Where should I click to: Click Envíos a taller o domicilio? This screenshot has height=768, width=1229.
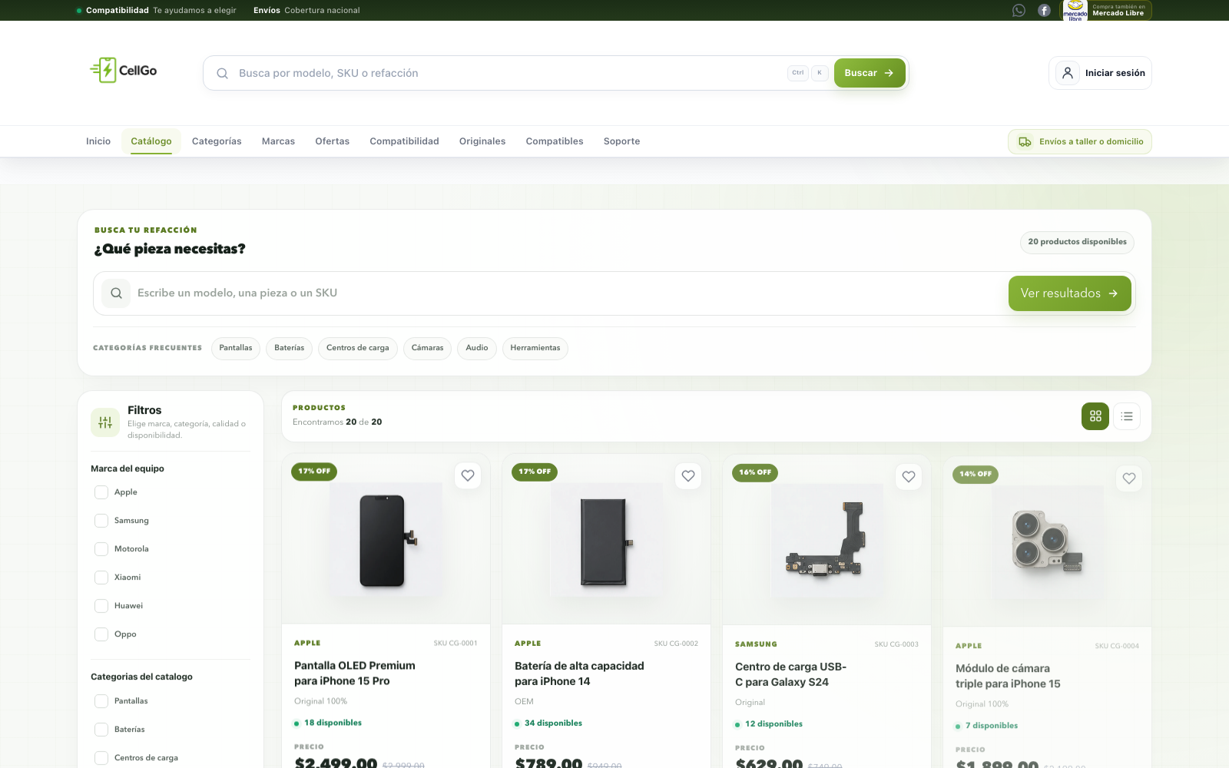pos(1079,141)
